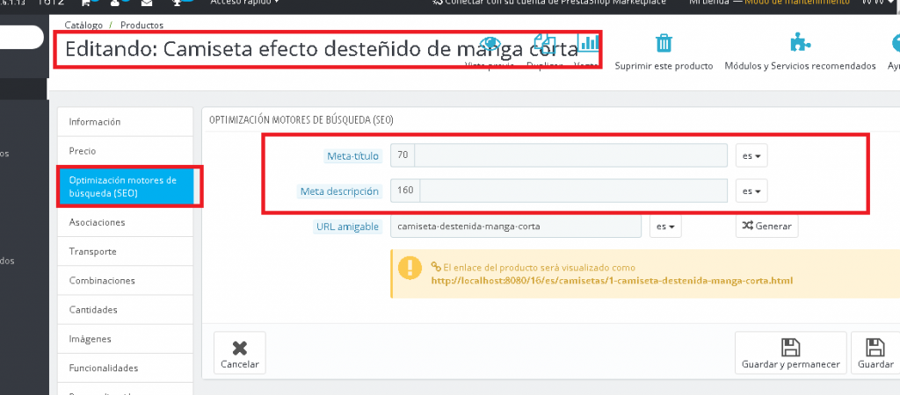Viewport: 900px width, 395px height.
Task: Open Ventas bar chart icon
Action: (587, 46)
